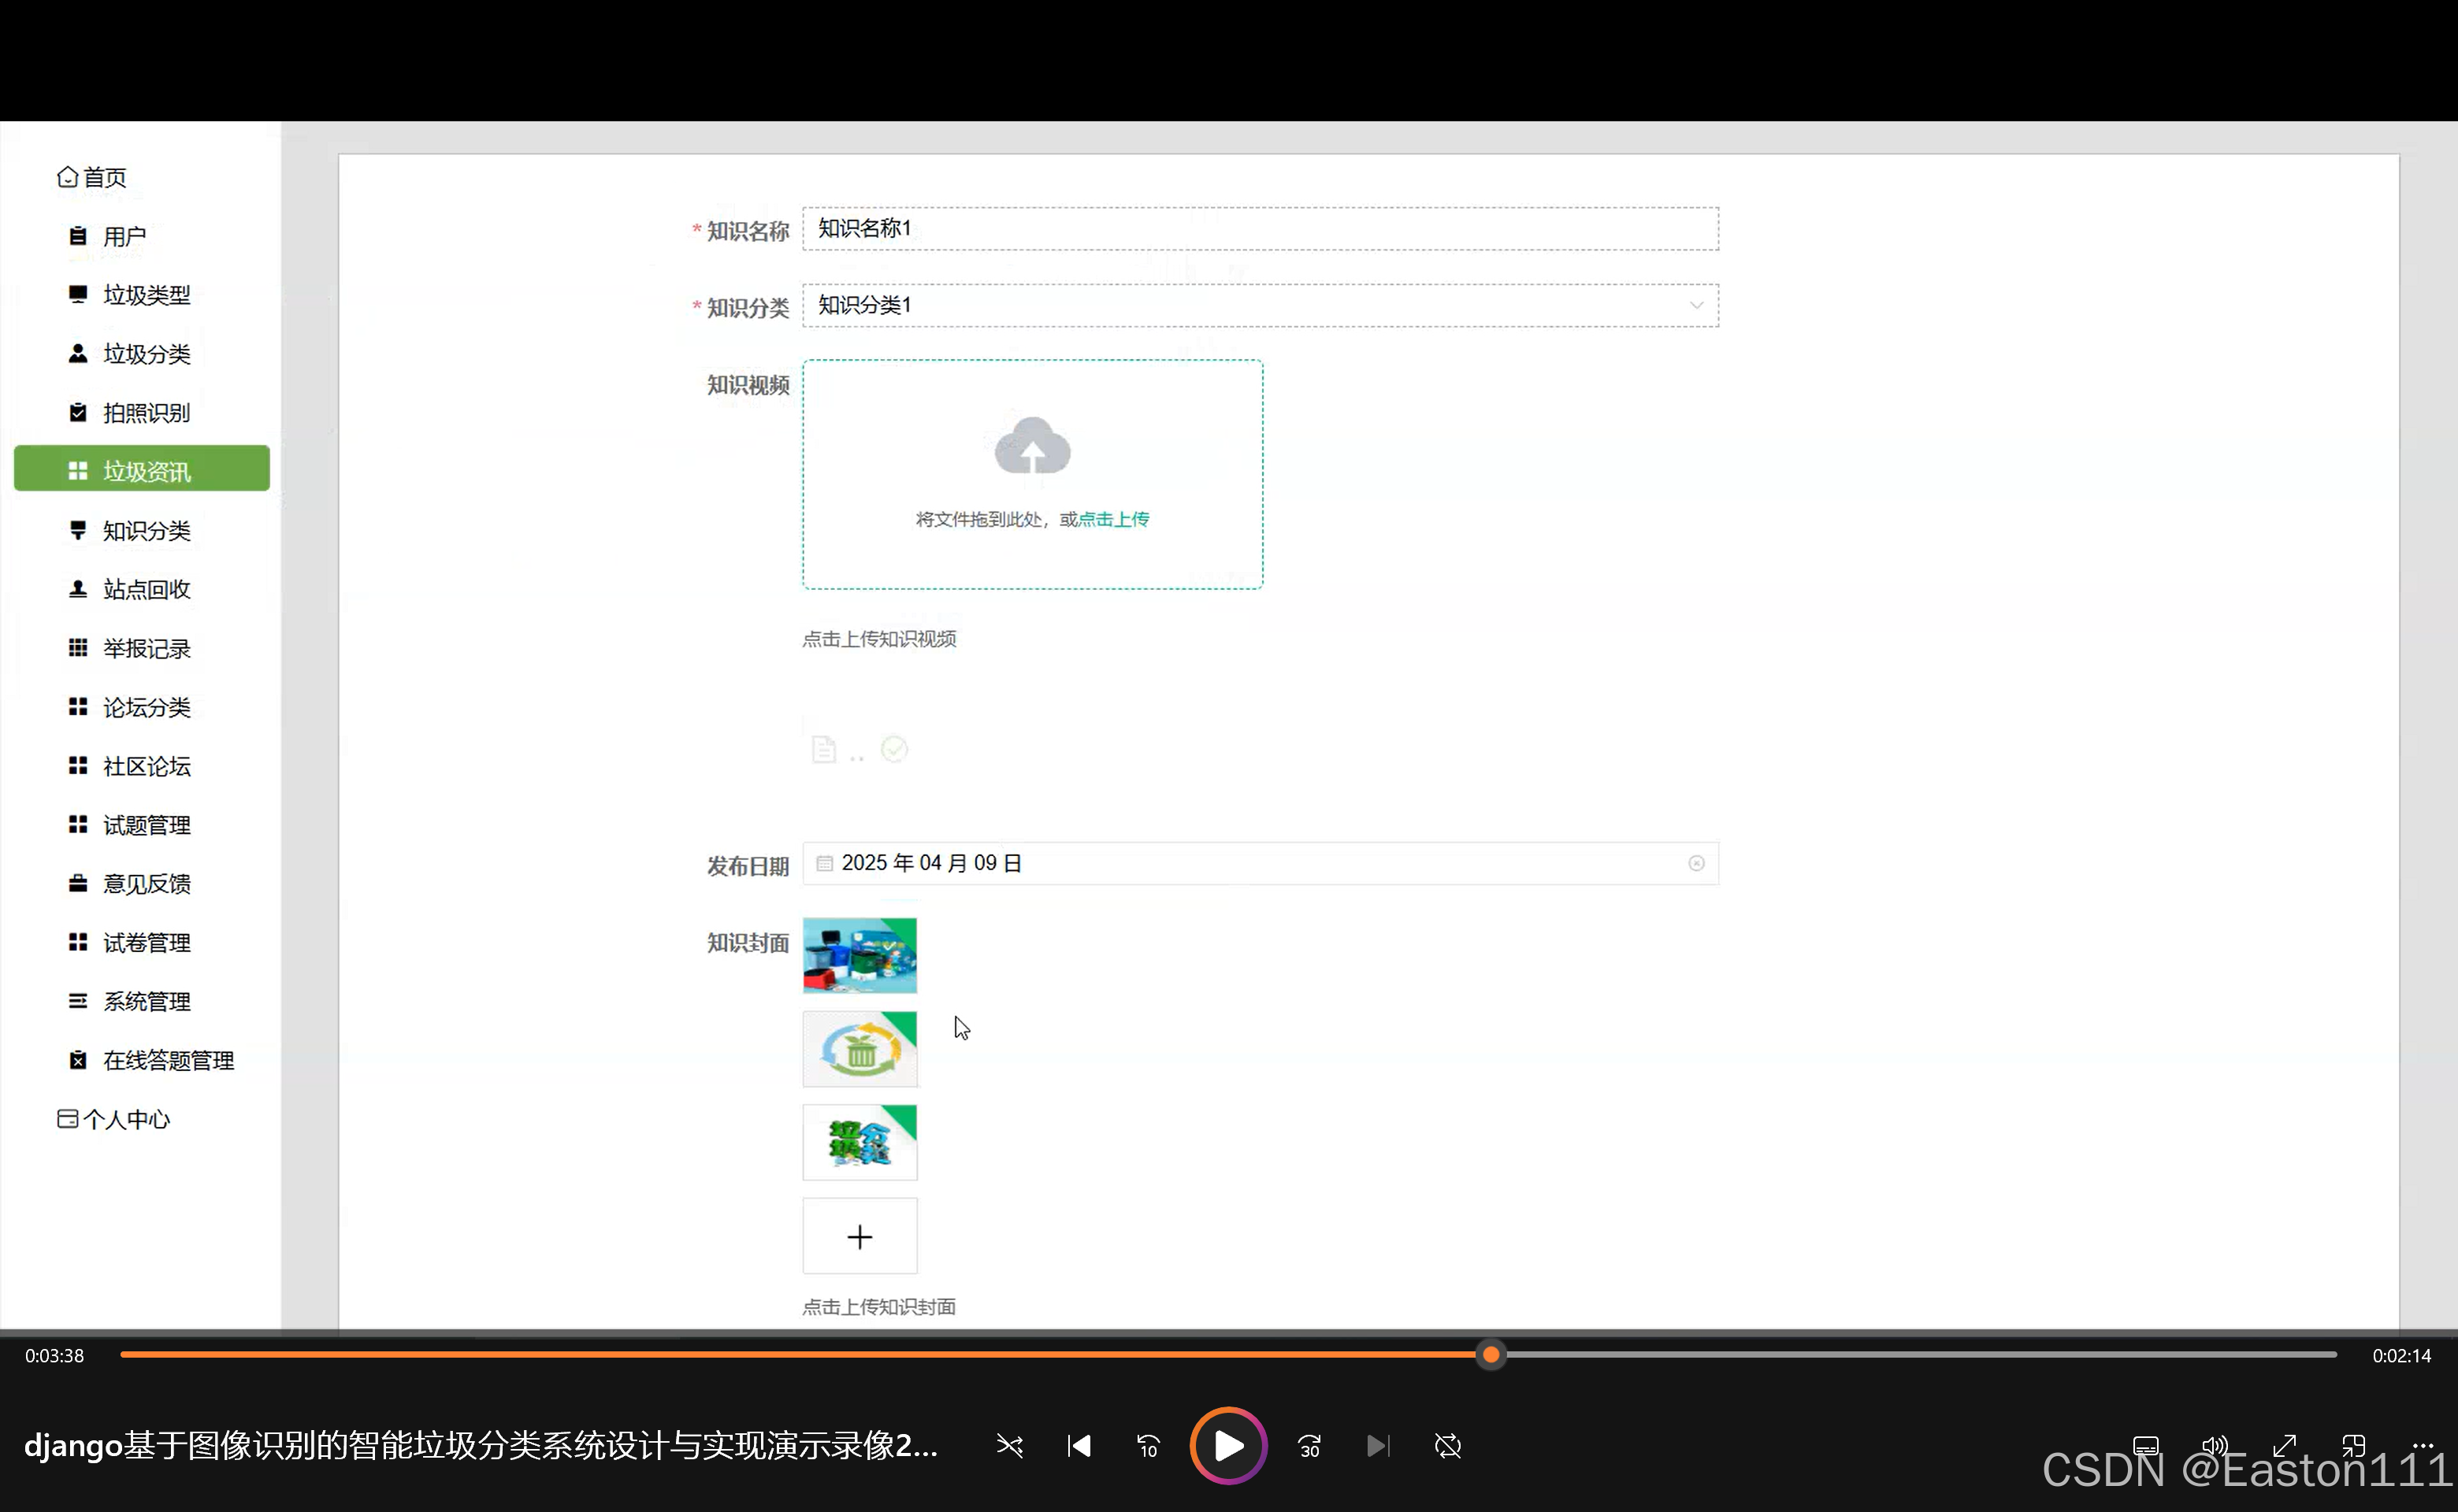Screen dimensions: 2458x1512
Task: Select the recycling bins cover thumbnail
Action: point(860,956)
